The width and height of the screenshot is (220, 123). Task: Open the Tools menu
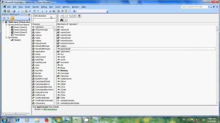point(58,7)
